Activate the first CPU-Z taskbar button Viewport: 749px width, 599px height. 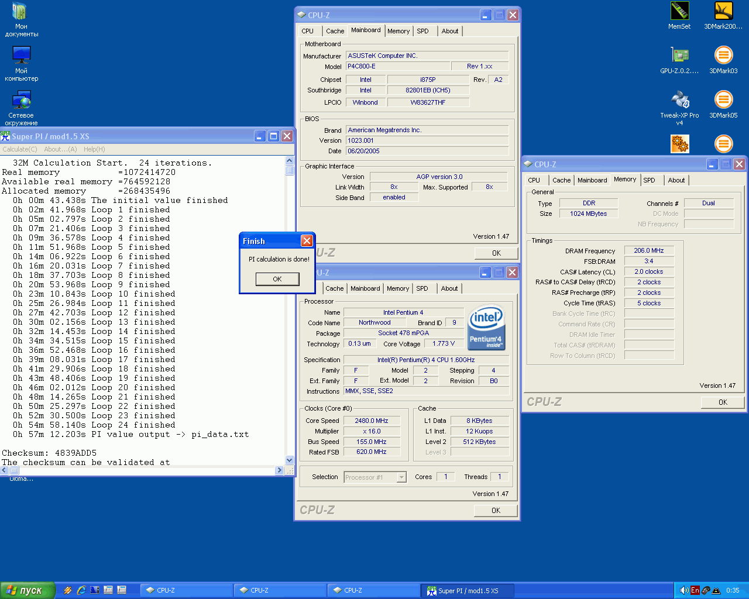[186, 590]
